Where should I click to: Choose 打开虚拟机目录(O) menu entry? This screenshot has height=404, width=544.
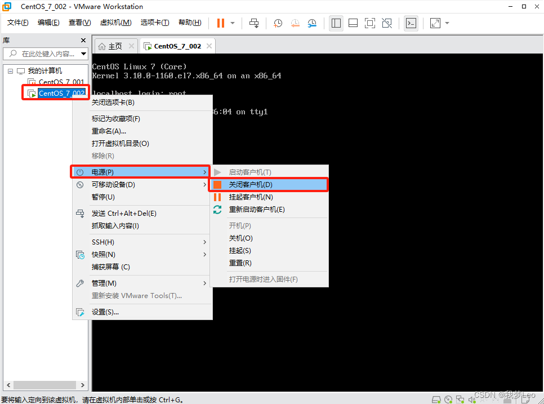coord(142,143)
